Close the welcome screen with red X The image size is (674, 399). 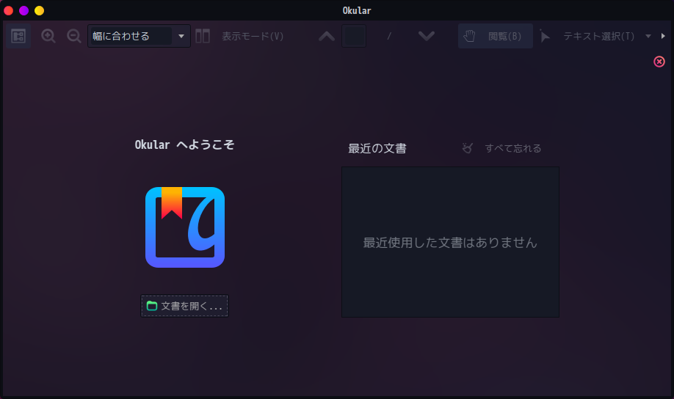coord(659,62)
